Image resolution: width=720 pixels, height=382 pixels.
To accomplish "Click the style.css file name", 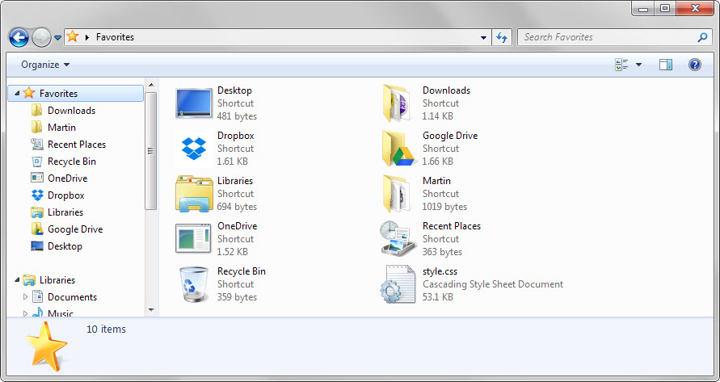I will click(x=440, y=271).
